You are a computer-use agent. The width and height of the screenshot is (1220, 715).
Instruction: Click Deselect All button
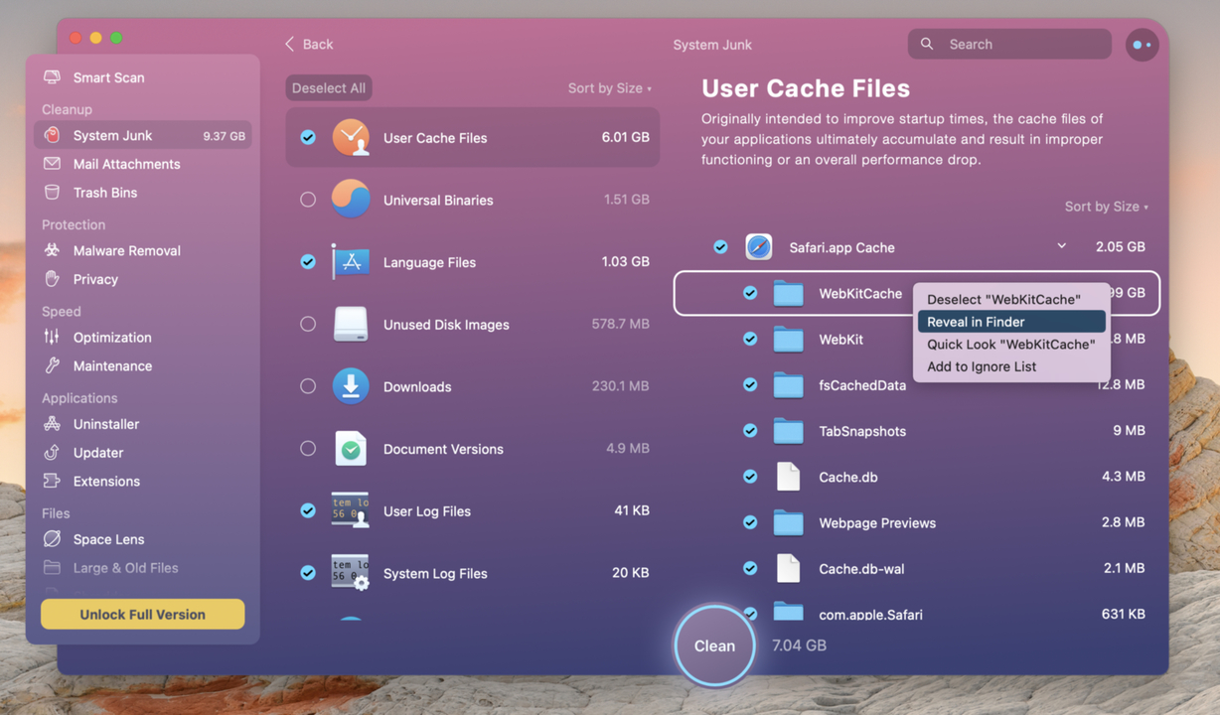point(329,88)
